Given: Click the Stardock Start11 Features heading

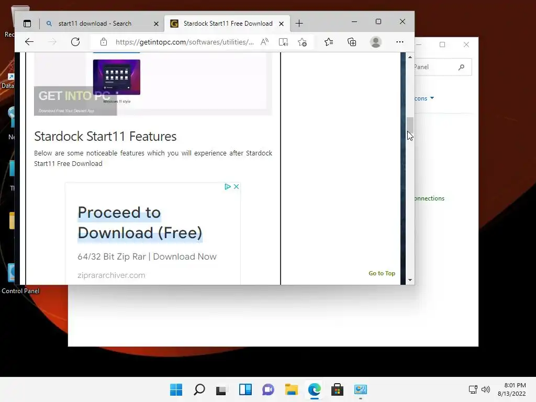Looking at the screenshot, I should (105, 137).
